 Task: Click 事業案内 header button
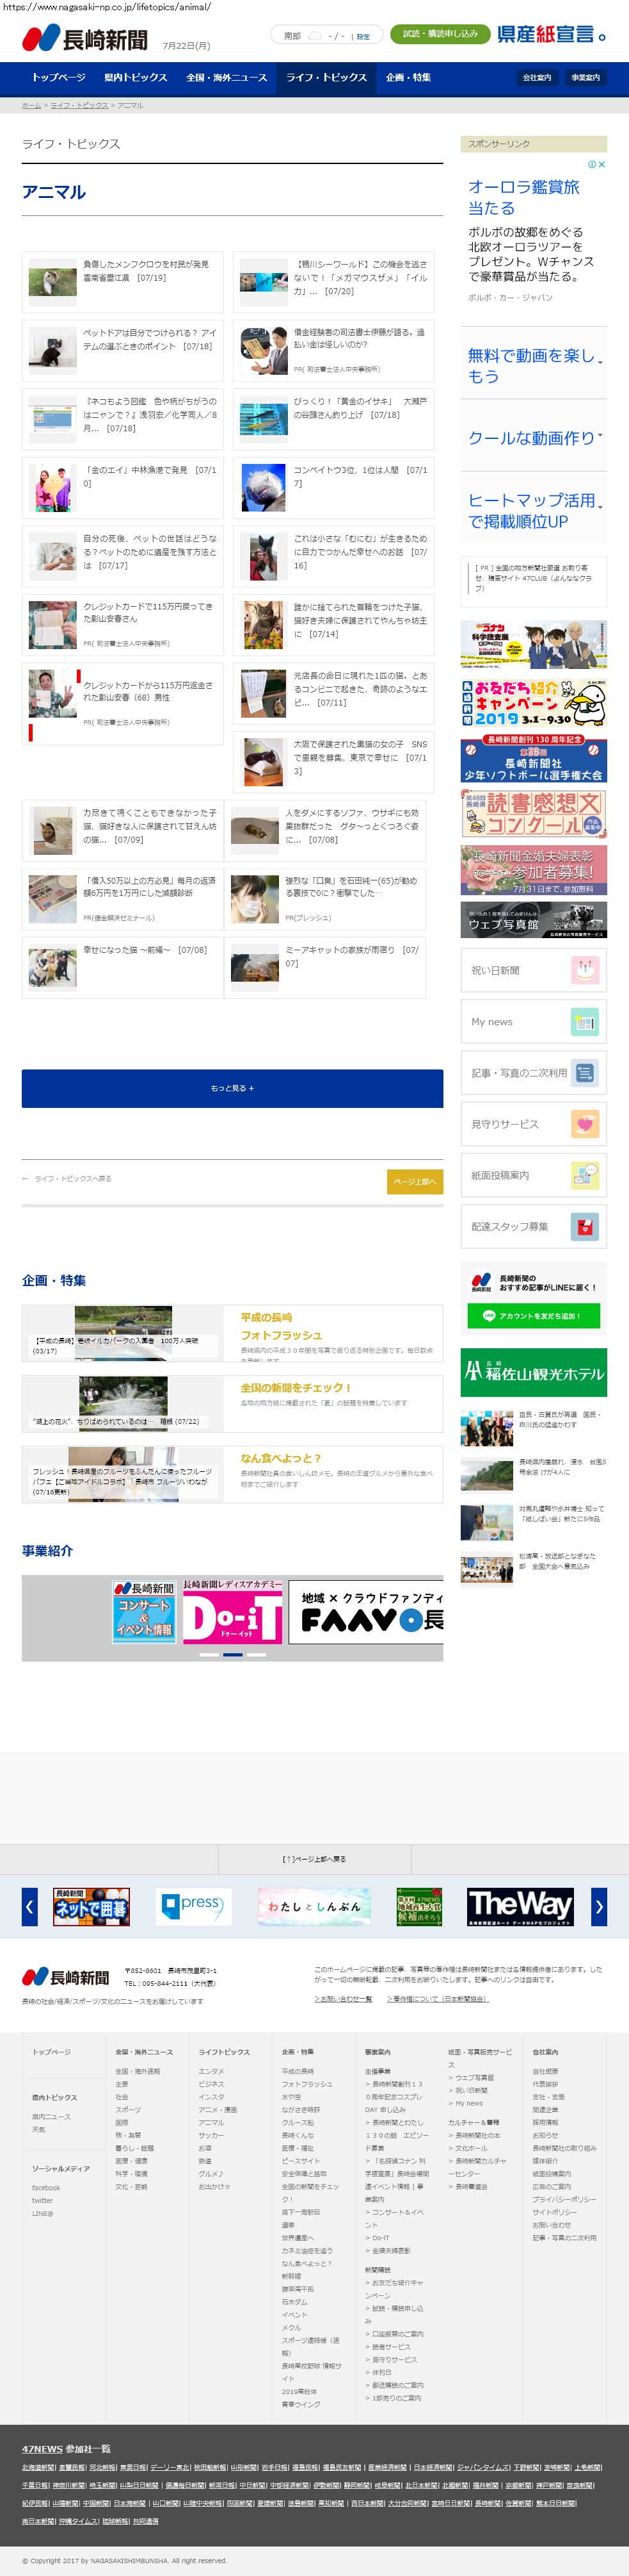[586, 78]
